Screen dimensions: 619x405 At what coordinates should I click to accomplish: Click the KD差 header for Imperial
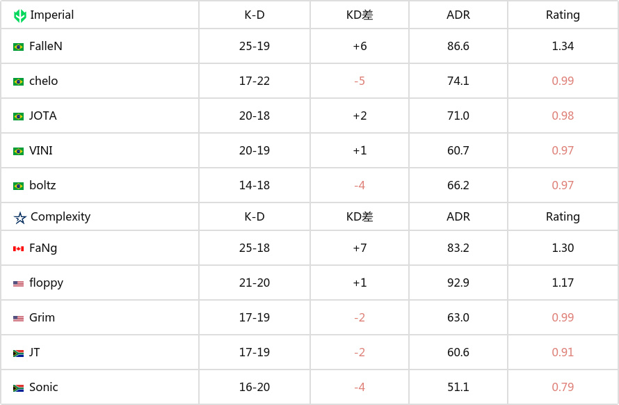[360, 15]
